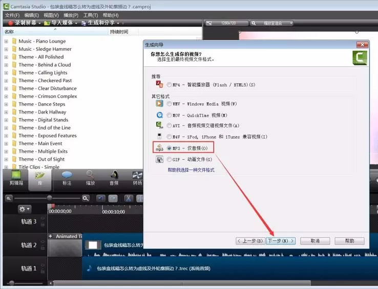Open the Callouts (标注) tool
Image resolution: width=378 pixels, height=289 pixels.
tap(67, 178)
